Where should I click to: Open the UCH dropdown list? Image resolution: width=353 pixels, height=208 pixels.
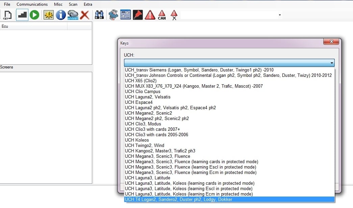coord(331,63)
